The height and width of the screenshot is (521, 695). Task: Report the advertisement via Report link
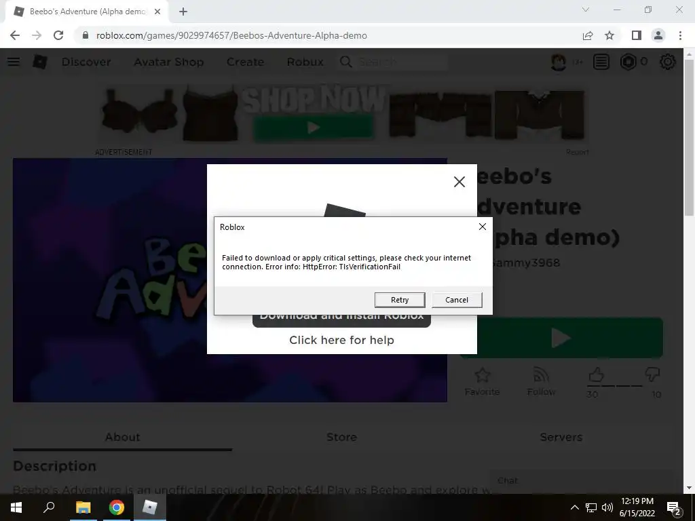click(577, 152)
